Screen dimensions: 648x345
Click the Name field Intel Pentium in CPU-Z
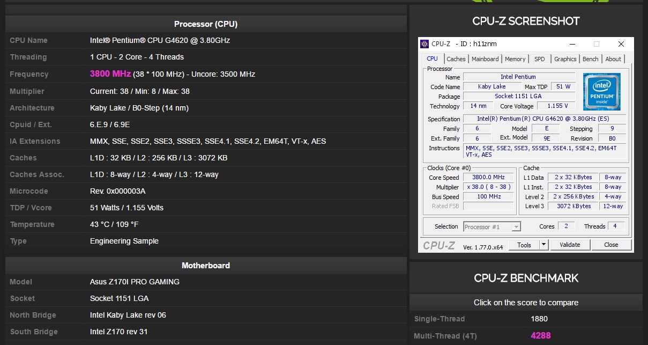point(518,77)
